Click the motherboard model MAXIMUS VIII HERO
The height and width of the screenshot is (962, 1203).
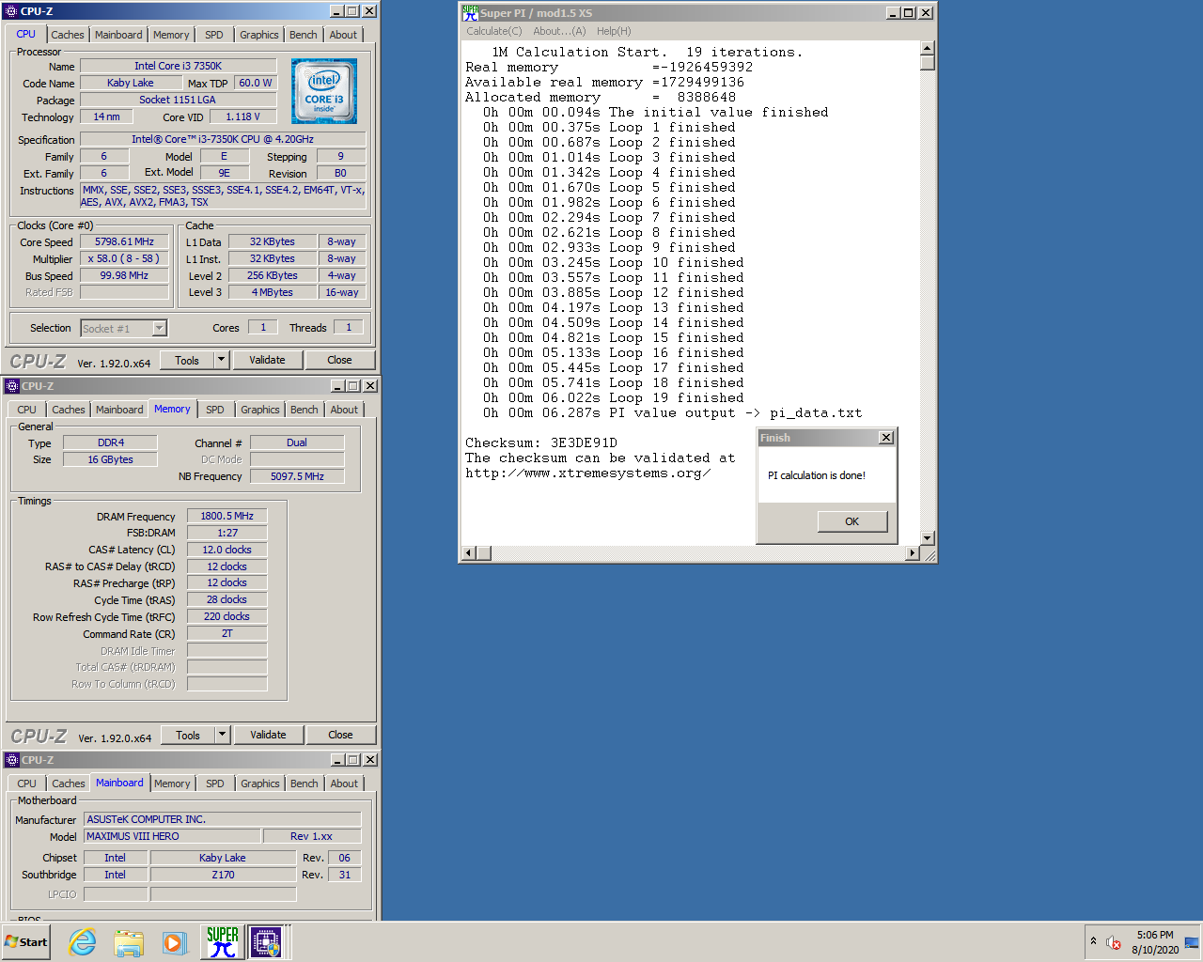click(170, 836)
